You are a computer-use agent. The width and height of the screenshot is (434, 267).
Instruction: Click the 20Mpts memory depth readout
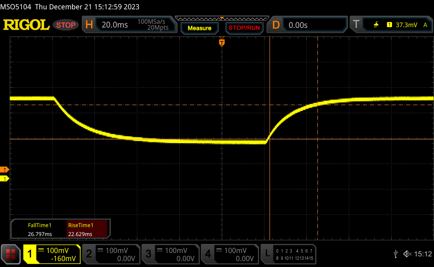pyautogui.click(x=158, y=28)
